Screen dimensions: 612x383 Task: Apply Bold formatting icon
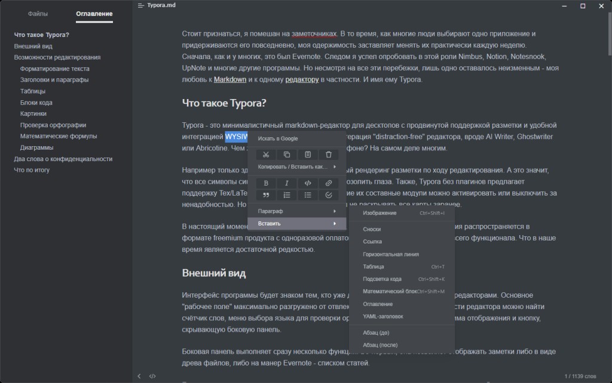[x=266, y=183]
